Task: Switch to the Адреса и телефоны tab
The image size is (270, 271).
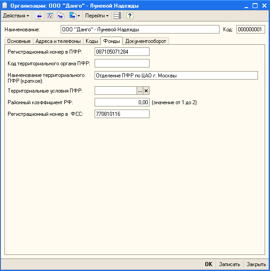Action: pos(58,41)
